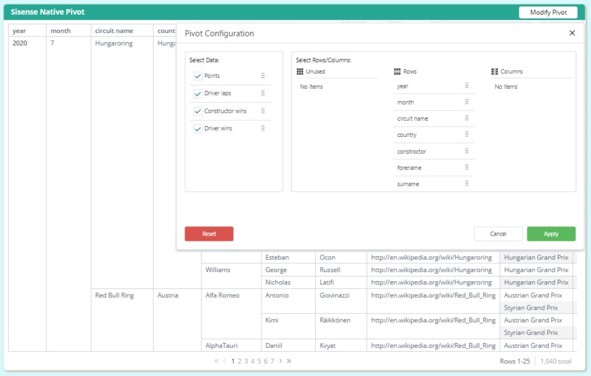Toggle the Driver laps checkbox
The height and width of the screenshot is (376, 591).
[x=198, y=94]
